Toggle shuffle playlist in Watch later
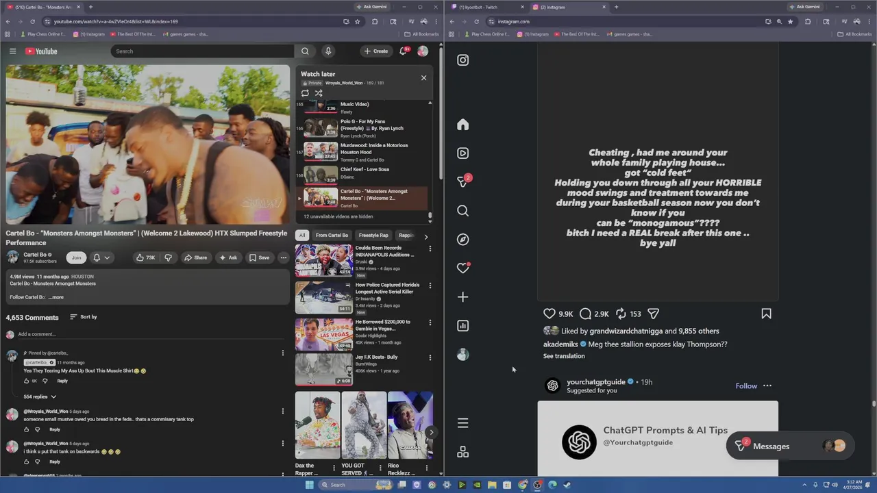 pos(319,93)
